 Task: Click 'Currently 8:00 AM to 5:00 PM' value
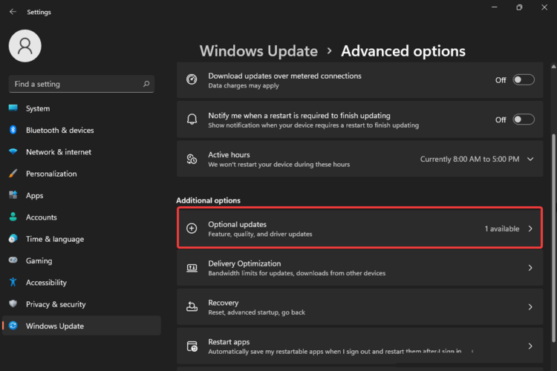[469, 159]
